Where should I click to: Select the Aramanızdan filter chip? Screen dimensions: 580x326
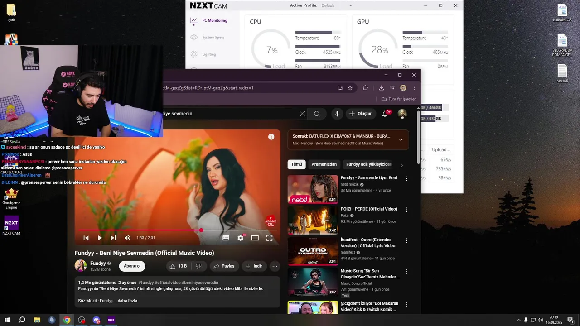pyautogui.click(x=324, y=164)
